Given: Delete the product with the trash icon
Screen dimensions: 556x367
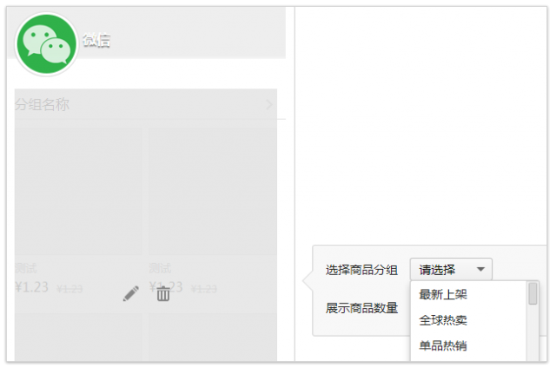Looking at the screenshot, I should coord(163,294).
